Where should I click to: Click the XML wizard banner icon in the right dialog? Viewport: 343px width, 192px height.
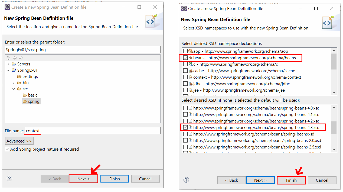point(328,22)
